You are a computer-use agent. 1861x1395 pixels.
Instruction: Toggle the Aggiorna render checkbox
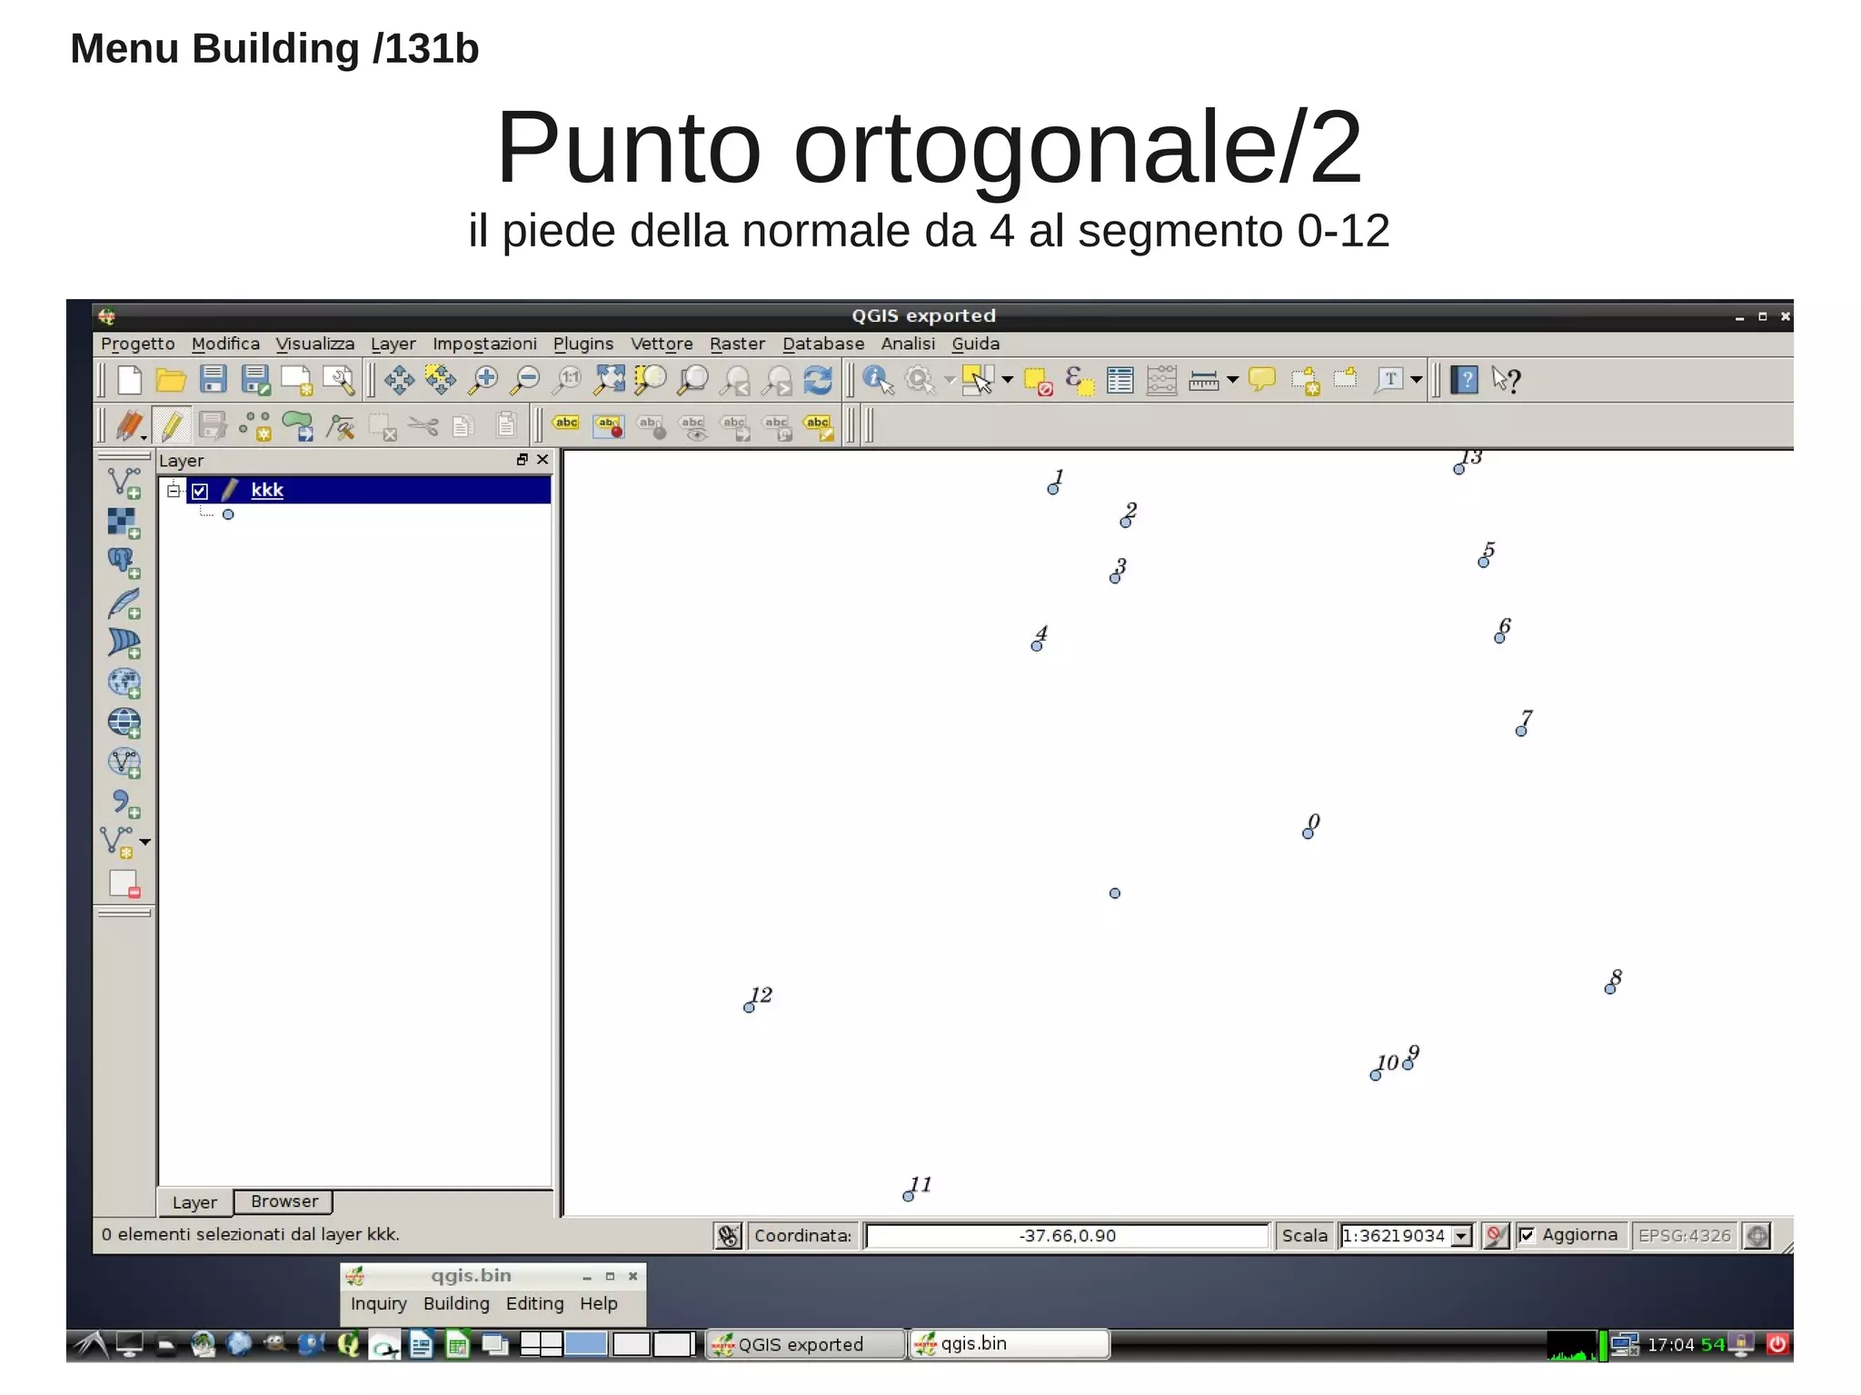click(x=1528, y=1235)
